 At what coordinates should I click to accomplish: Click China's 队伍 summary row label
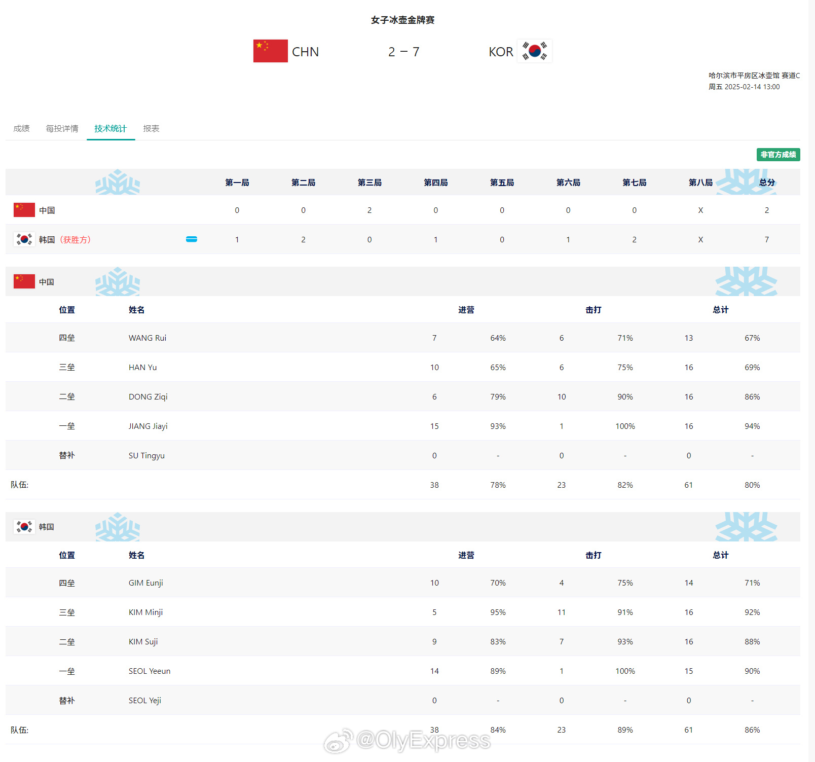(20, 485)
